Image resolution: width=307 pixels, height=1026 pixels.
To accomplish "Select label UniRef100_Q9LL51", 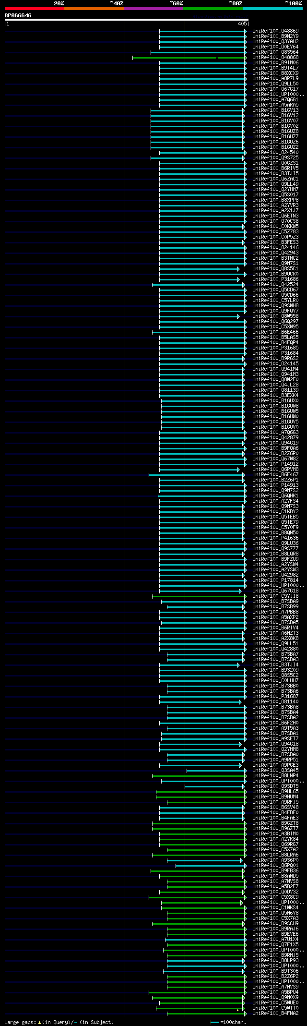I will (275, 644).
